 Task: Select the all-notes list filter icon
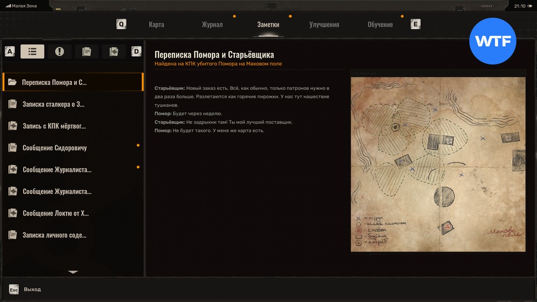coord(32,52)
